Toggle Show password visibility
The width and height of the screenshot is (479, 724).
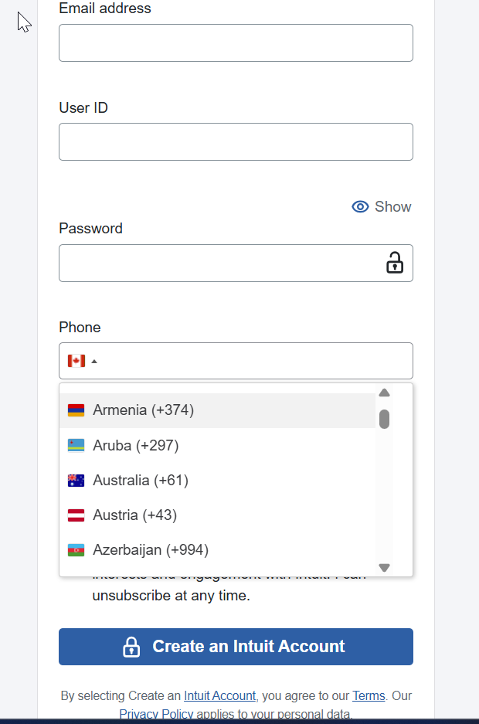click(382, 206)
